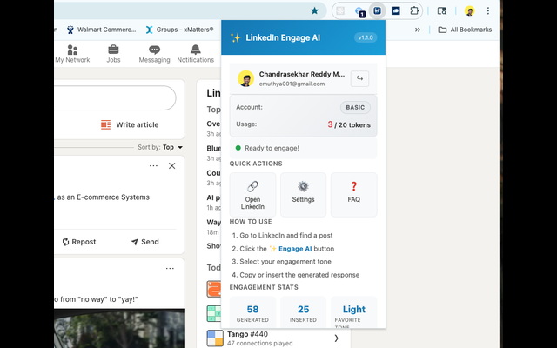Click the grayed extension icon in toolbar
The image size is (557, 348).
(340, 11)
